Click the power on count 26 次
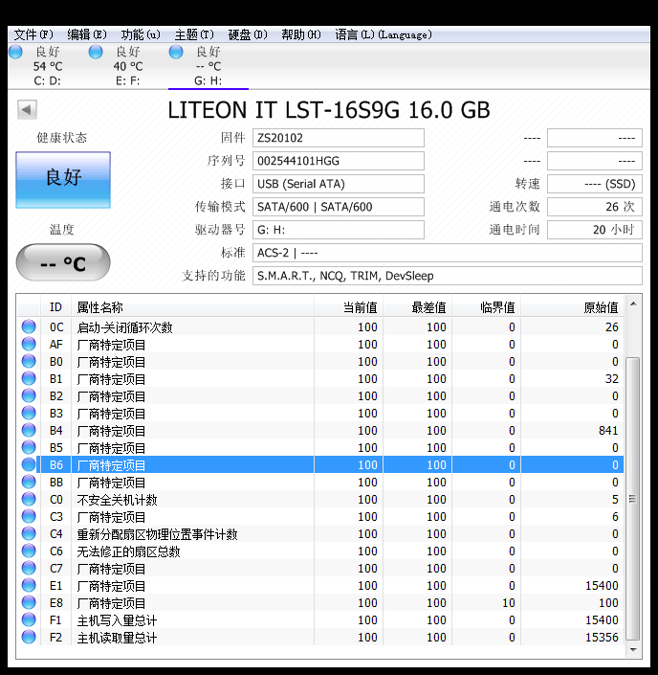Viewport: 658px width, 675px height. (594, 207)
